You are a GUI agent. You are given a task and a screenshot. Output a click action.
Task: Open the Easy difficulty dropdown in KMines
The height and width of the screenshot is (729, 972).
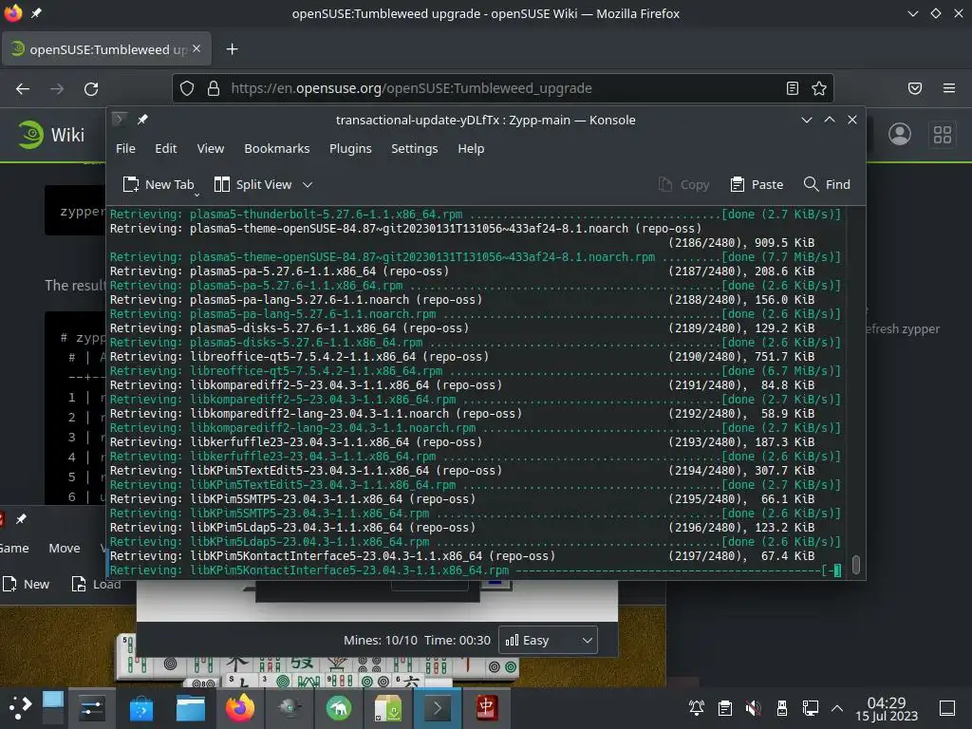point(548,641)
